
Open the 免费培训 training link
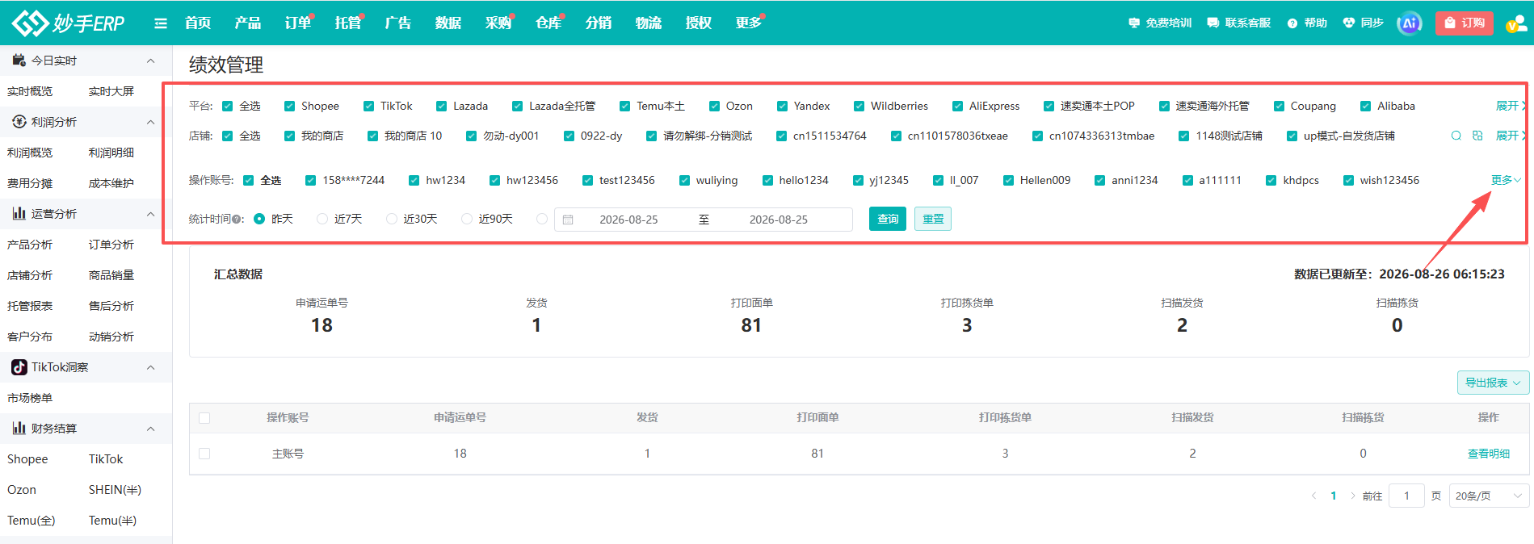1160,23
